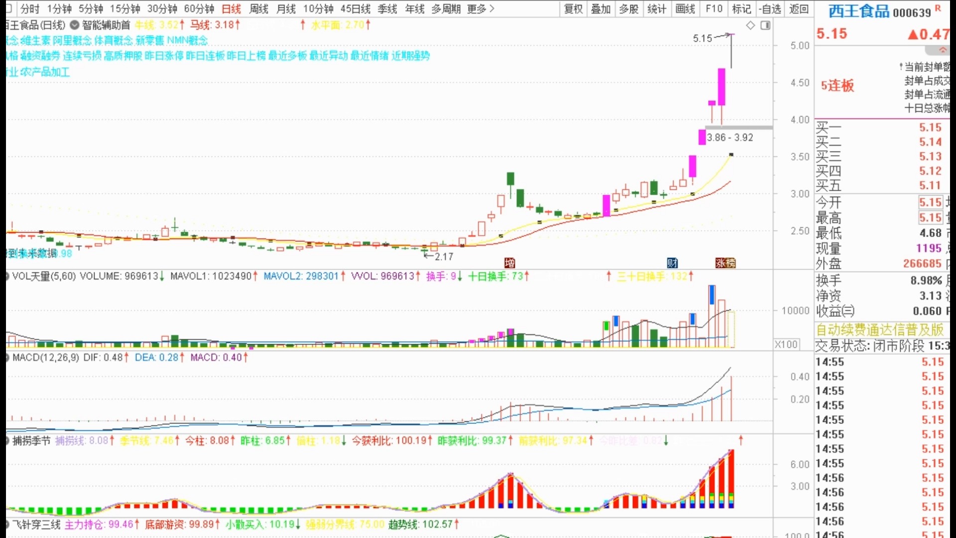
Task: Open the NMN概念 concept tag
Action: (x=188, y=40)
